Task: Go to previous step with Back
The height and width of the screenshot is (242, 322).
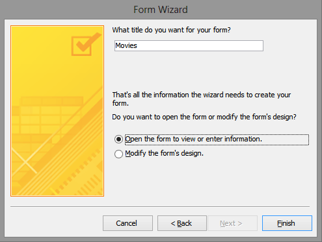Action: [182, 223]
